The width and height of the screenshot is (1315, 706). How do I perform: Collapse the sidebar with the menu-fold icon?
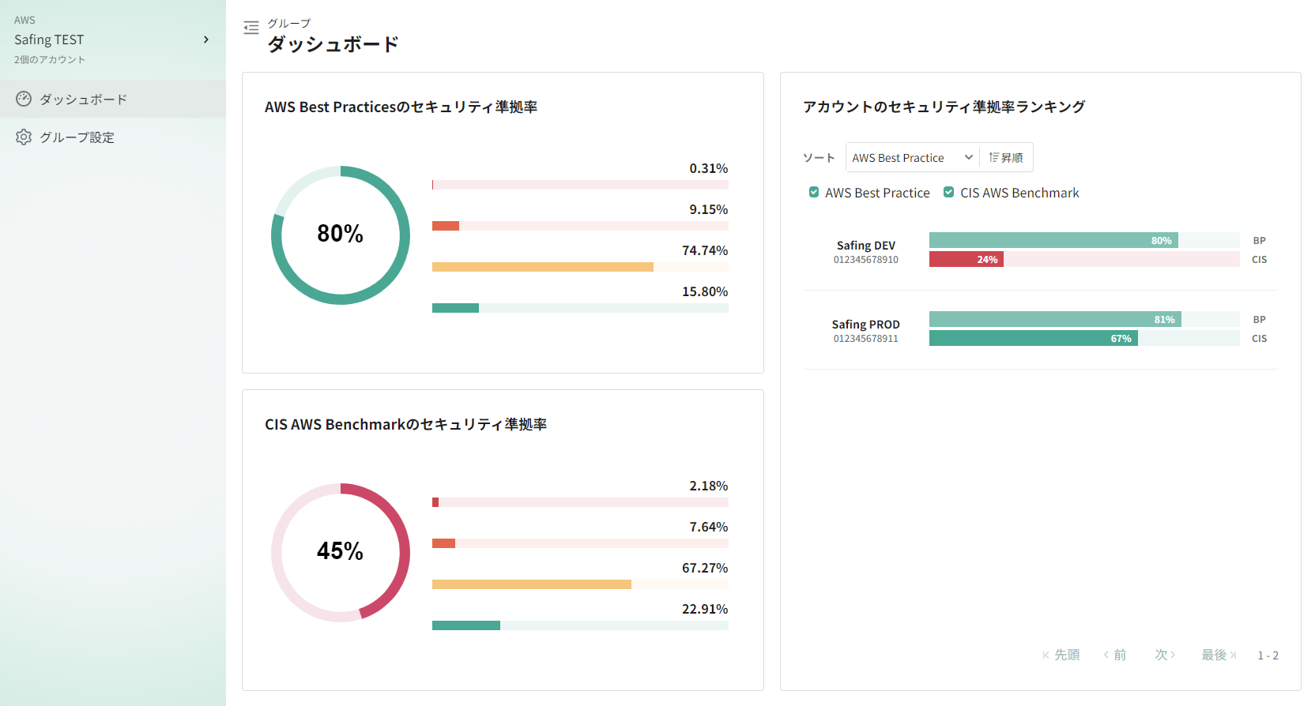coord(251,28)
